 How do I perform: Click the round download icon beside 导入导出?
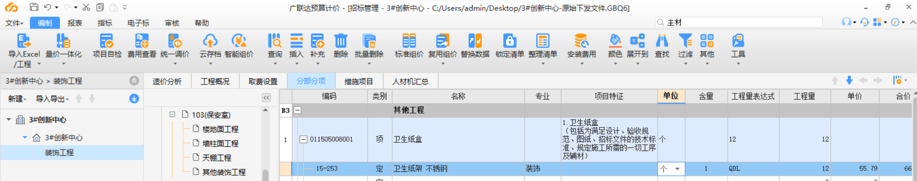(134, 98)
